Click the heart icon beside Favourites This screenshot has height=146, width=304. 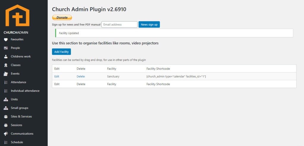coord(6,39)
